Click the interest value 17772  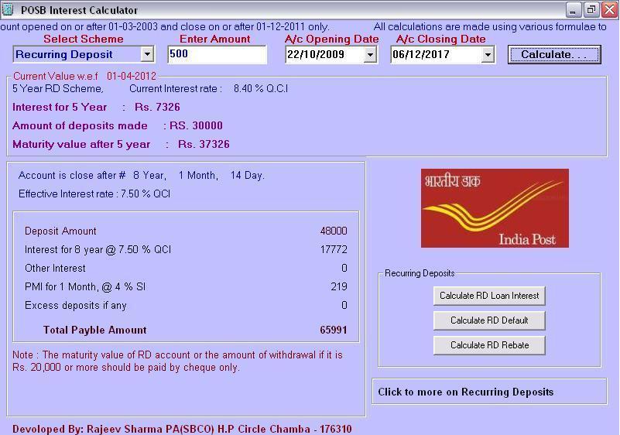click(x=334, y=249)
